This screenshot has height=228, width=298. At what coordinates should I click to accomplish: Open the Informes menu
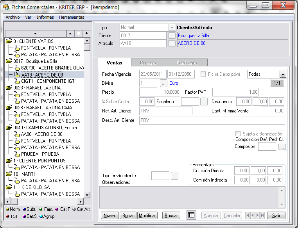pyautogui.click(x=45, y=17)
